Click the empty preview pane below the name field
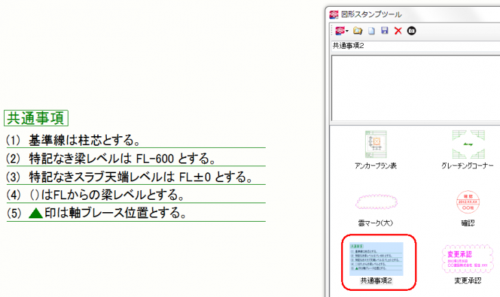The height and width of the screenshot is (297, 500). click(416, 88)
